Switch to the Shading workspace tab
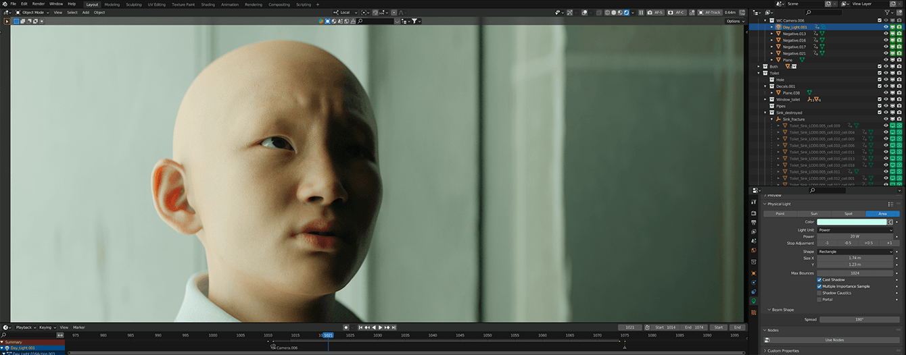This screenshot has width=906, height=355. 208,4
